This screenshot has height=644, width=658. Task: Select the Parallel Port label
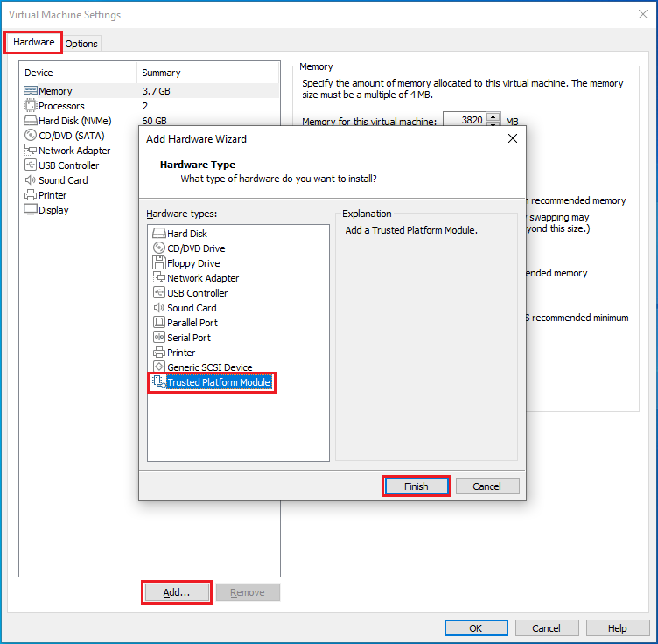(192, 323)
